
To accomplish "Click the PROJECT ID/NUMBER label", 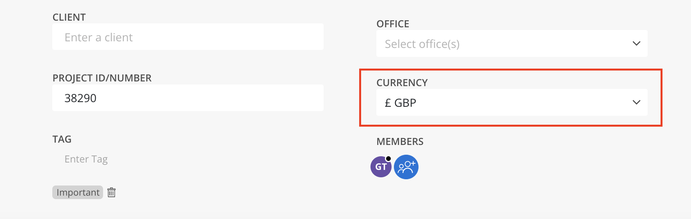I will [x=102, y=78].
